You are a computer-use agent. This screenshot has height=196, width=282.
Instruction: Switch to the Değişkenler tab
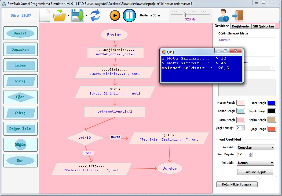click(x=241, y=26)
